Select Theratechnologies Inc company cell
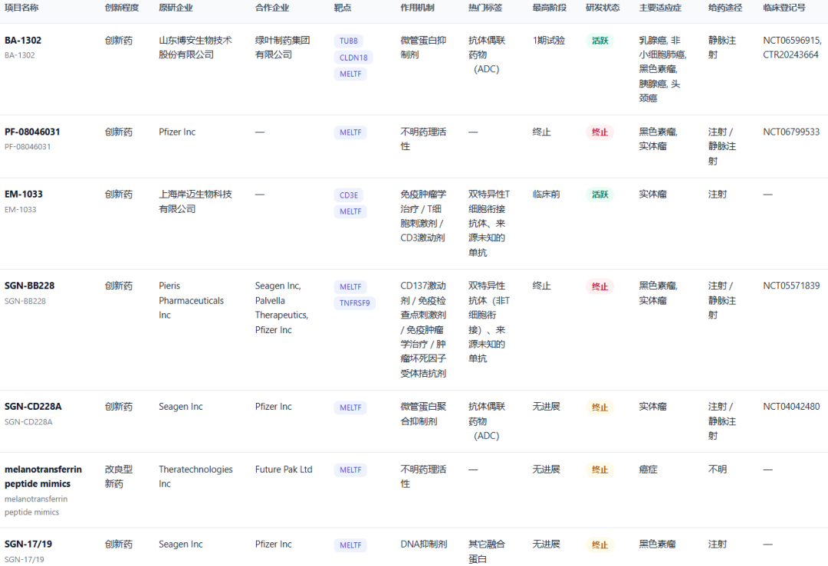Image resolution: width=828 pixels, height=566 pixels. click(195, 476)
